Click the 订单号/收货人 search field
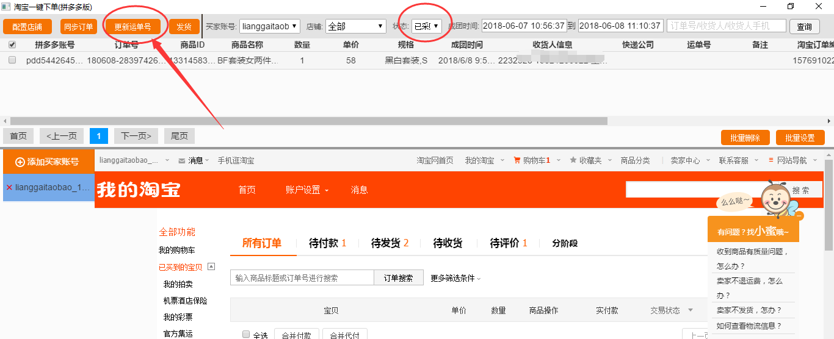The width and height of the screenshot is (834, 339). coord(727,26)
